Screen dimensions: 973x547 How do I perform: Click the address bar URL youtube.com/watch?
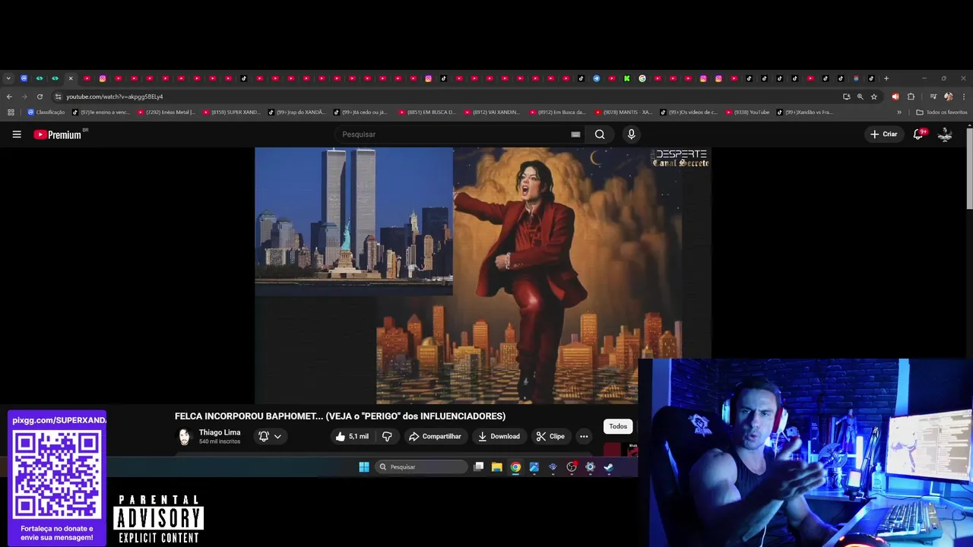pyautogui.click(x=114, y=96)
